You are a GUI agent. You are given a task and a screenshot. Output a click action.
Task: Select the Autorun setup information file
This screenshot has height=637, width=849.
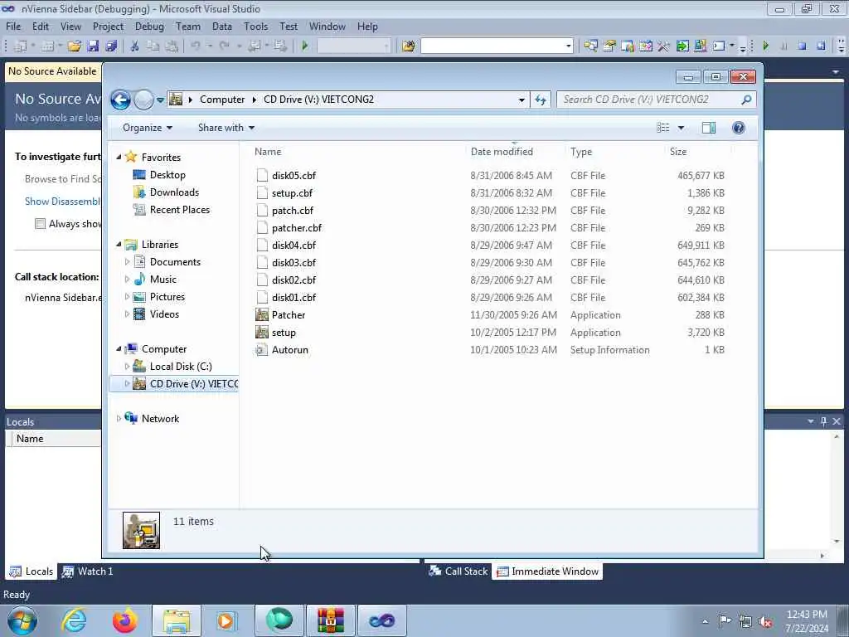coord(289,350)
